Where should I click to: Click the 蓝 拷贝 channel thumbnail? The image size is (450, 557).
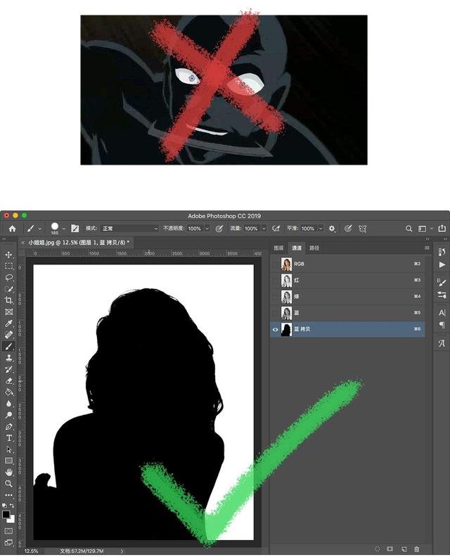click(286, 329)
